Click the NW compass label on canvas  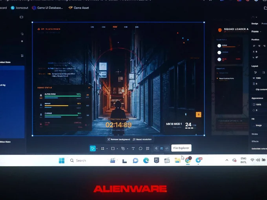115,27
